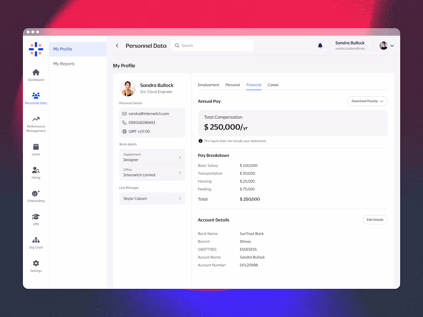This screenshot has height=317, width=423.
Task: Click the Interswitch app logo
Action: (36, 49)
